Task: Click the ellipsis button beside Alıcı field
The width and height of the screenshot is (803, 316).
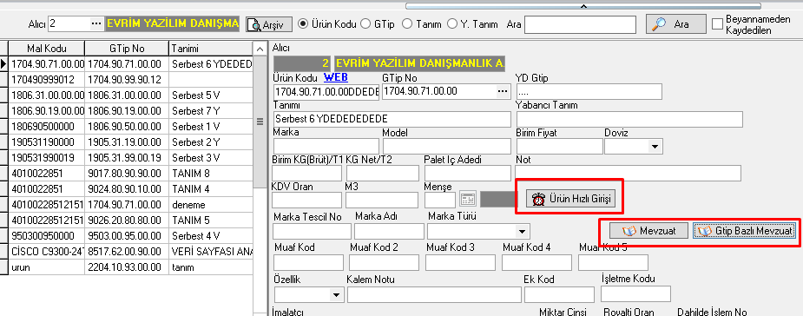Action: (x=96, y=23)
